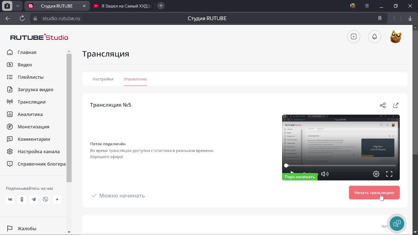The height and width of the screenshot is (235, 418).
Task: Click the green Пора начинать badge
Action: (x=300, y=177)
